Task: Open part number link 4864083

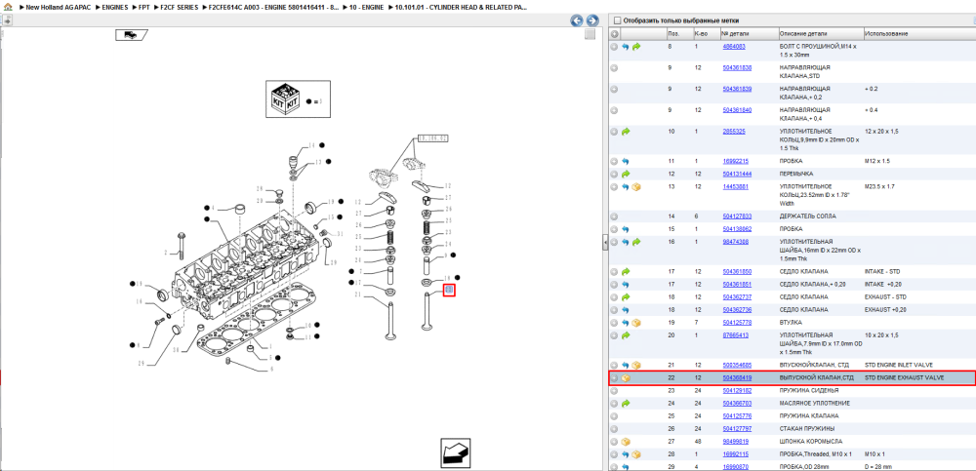Action: click(734, 47)
